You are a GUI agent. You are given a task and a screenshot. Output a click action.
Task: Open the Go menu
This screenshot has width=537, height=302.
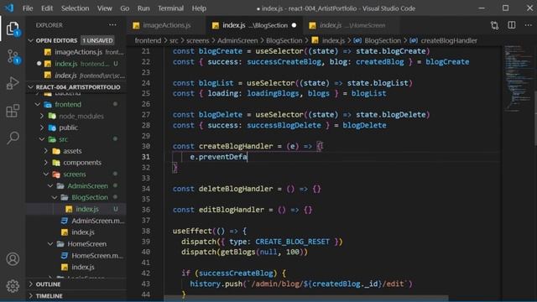125,8
